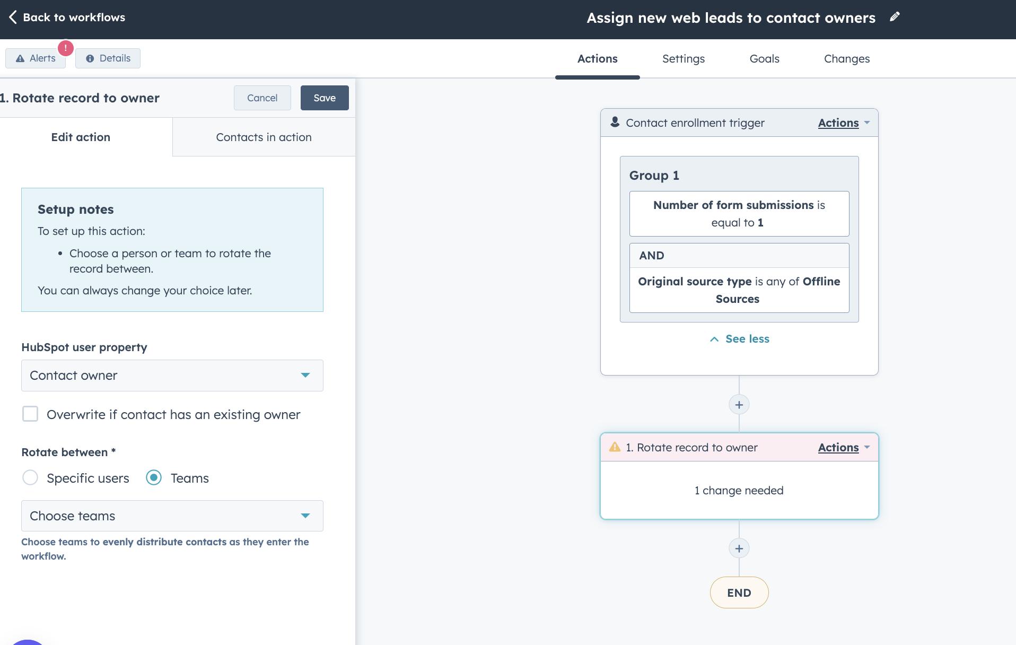1016x645 pixels.
Task: Click the warning triangle on Rotate record action
Action: click(615, 447)
